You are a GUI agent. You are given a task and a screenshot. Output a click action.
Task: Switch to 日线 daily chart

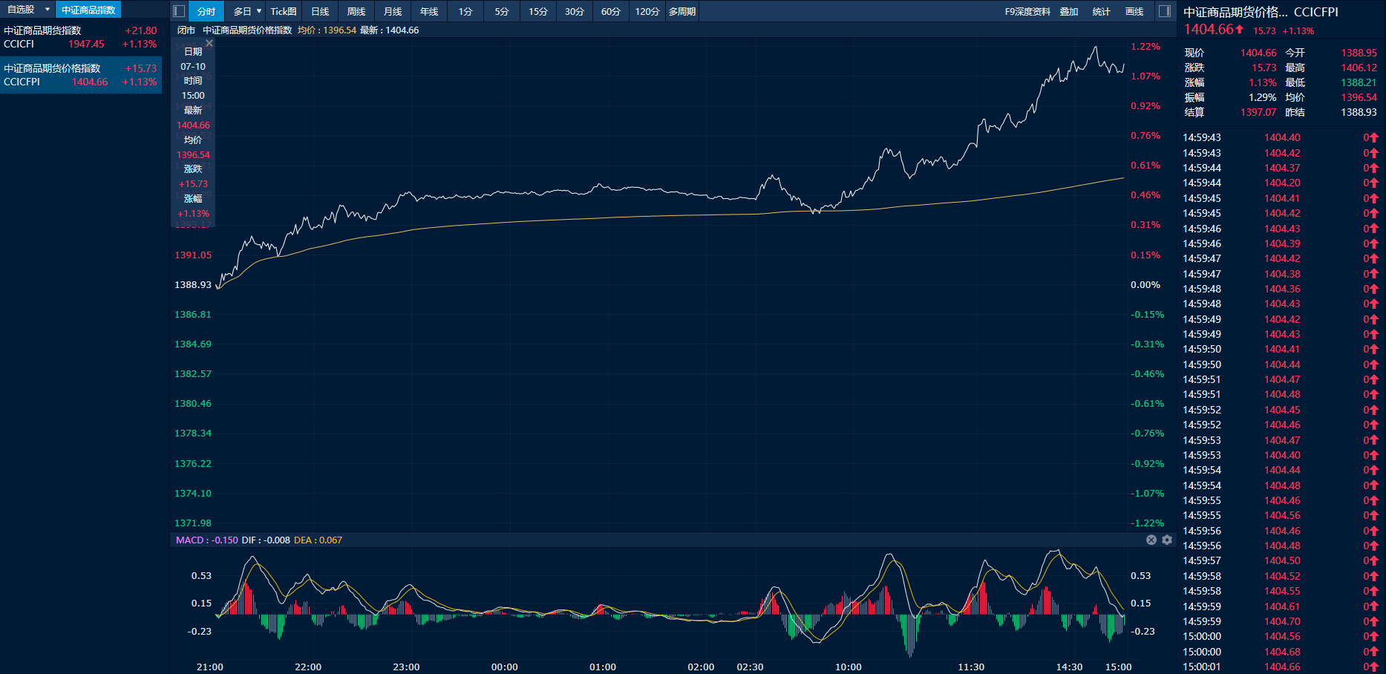click(320, 11)
